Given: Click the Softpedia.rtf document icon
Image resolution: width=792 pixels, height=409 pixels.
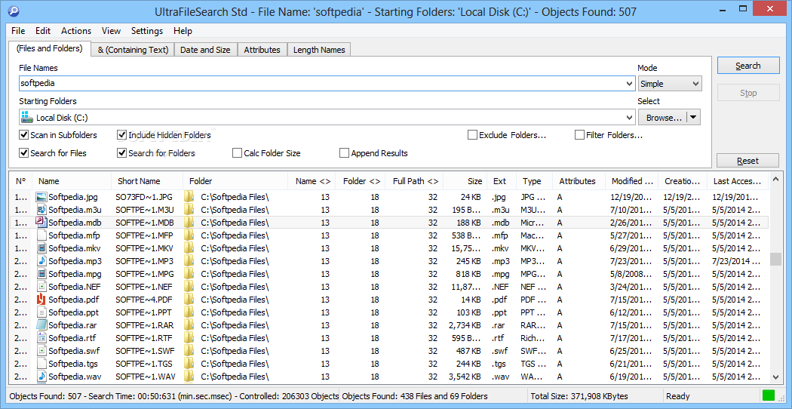Looking at the screenshot, I should (41, 338).
